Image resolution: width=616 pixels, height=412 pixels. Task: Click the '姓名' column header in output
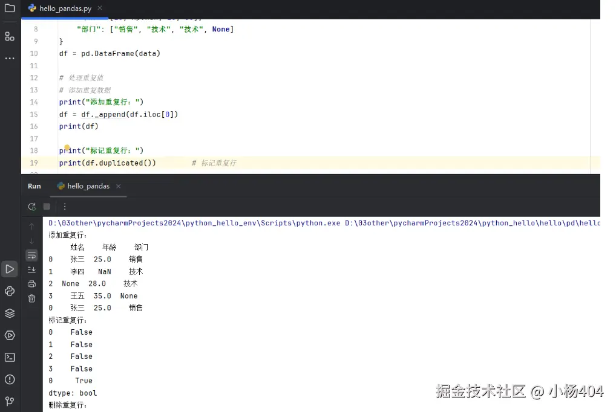click(77, 247)
